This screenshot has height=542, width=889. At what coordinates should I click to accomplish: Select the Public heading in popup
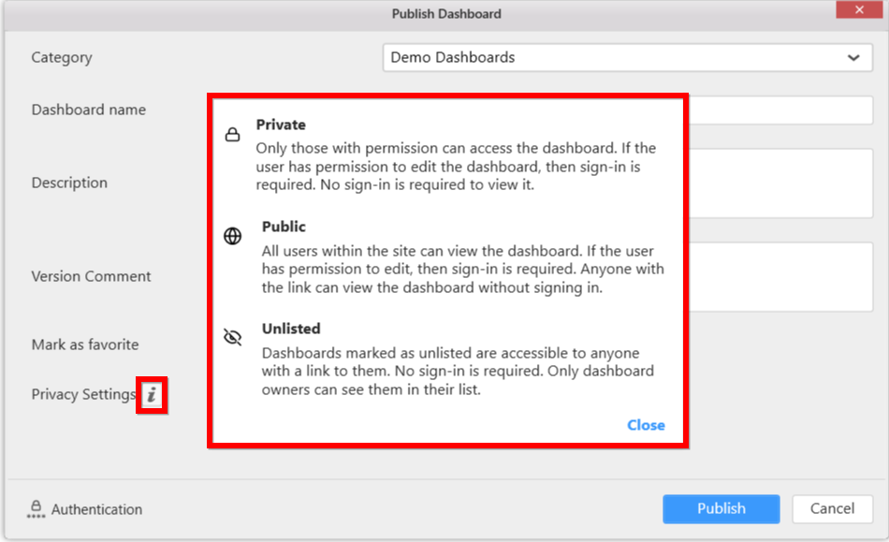(x=284, y=227)
